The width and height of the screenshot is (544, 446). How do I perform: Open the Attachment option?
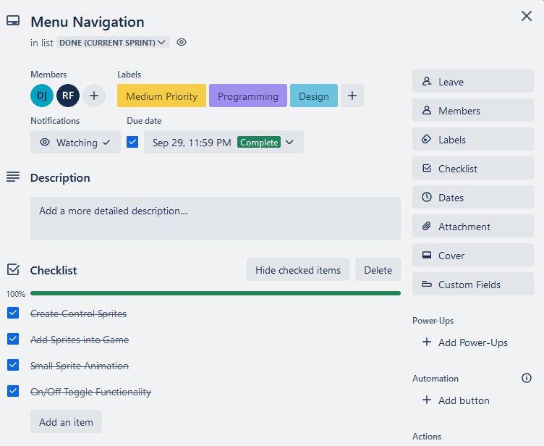point(472,227)
